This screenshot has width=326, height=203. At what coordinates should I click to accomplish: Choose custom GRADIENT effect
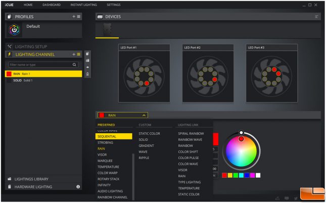coord(147,145)
